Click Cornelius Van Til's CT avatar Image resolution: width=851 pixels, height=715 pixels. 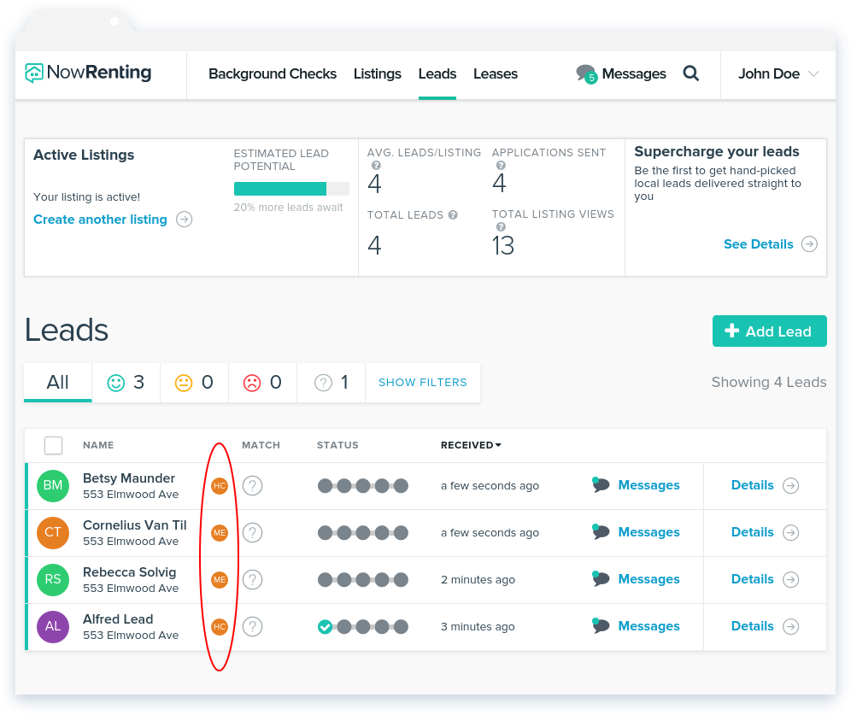pos(53,533)
